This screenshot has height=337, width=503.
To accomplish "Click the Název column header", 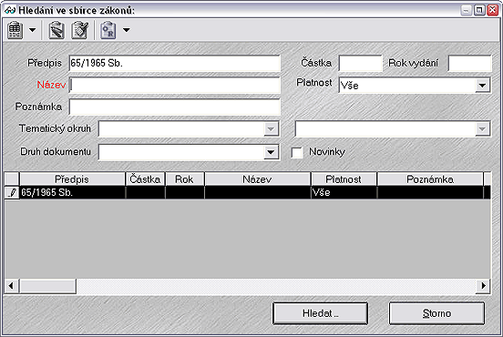I will click(258, 179).
